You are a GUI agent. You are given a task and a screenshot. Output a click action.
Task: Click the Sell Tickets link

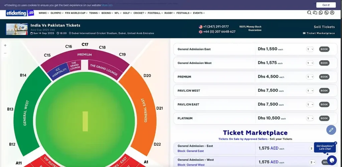pyautogui.click(x=324, y=27)
